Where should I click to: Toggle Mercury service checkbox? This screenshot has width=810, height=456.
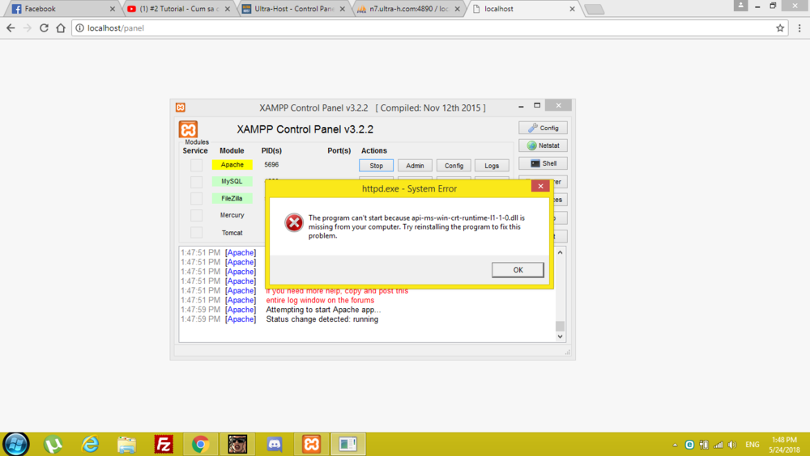click(196, 215)
